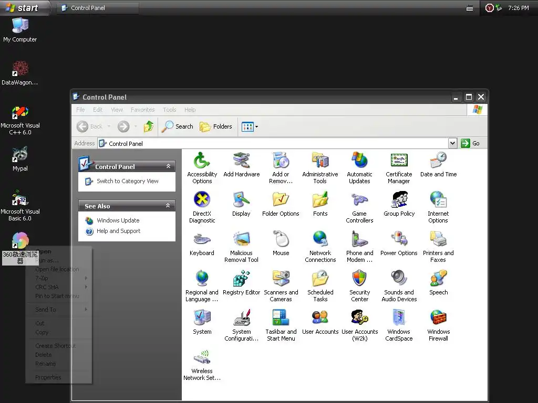This screenshot has height=403, width=538.
Task: Open Game Controllers applet
Action: 359,207
